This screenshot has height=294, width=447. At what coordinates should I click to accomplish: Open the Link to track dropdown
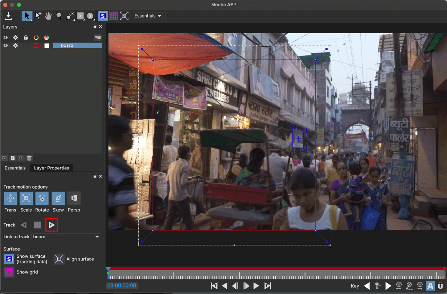[66, 237]
